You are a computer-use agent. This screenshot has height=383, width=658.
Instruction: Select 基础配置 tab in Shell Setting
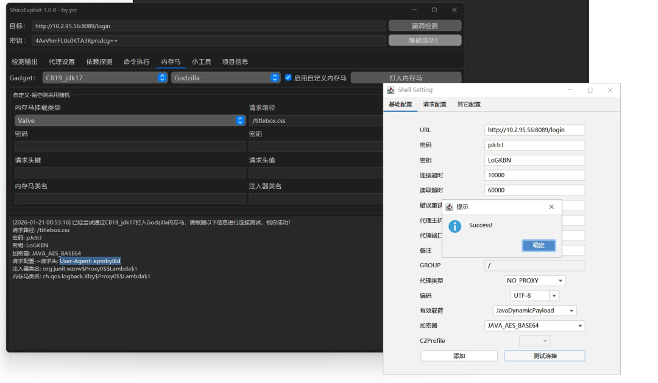click(400, 105)
